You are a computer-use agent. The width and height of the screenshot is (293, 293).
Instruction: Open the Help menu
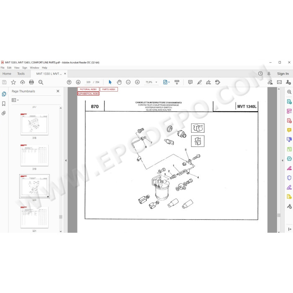44,68
